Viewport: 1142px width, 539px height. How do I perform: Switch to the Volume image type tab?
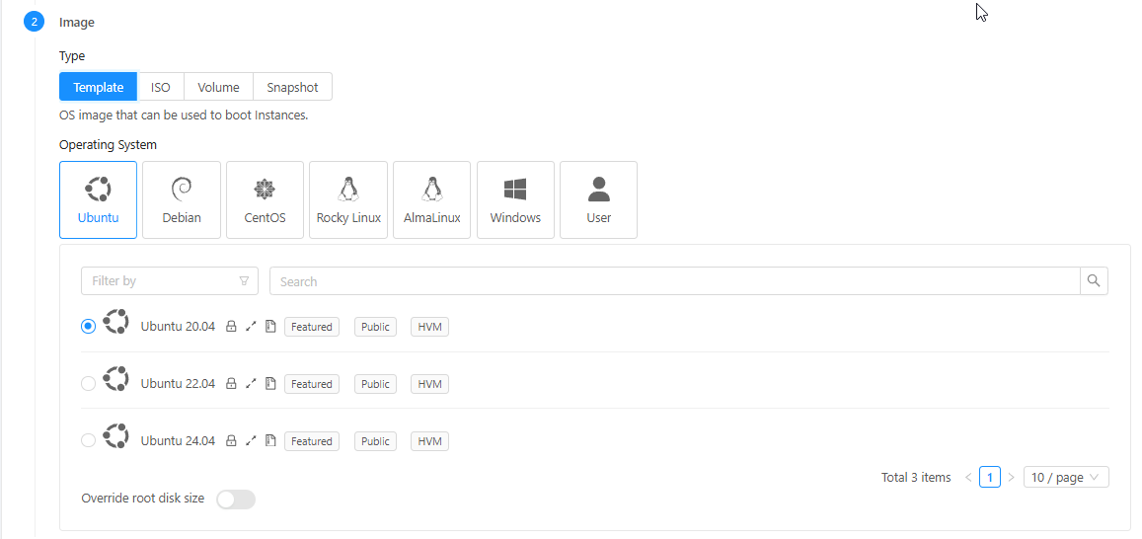(218, 87)
